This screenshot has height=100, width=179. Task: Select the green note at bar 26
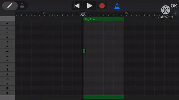click(x=84, y=51)
